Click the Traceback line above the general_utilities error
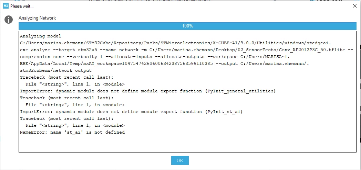The height and width of the screenshot is (170, 361). point(67,77)
